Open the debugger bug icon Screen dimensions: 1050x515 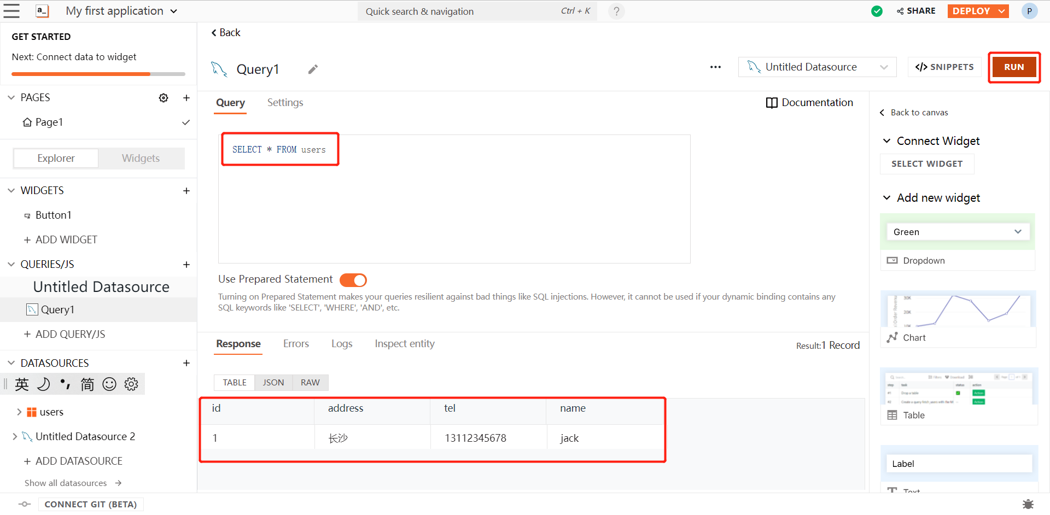tap(1028, 504)
